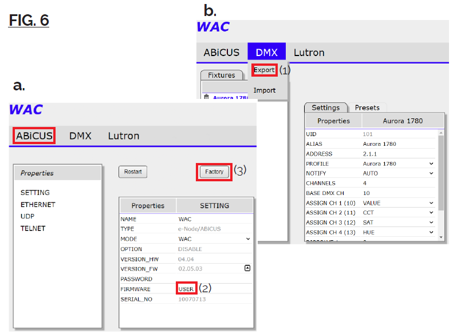453x334 pixels.
Task: Open the MODE dropdown set to WAC
Action: pyautogui.click(x=248, y=238)
